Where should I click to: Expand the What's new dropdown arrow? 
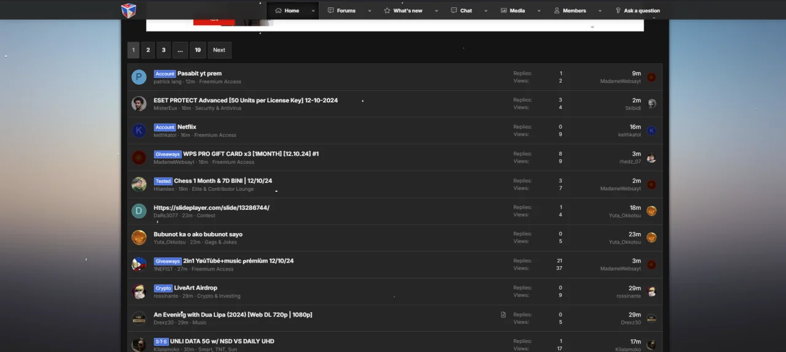point(436,10)
